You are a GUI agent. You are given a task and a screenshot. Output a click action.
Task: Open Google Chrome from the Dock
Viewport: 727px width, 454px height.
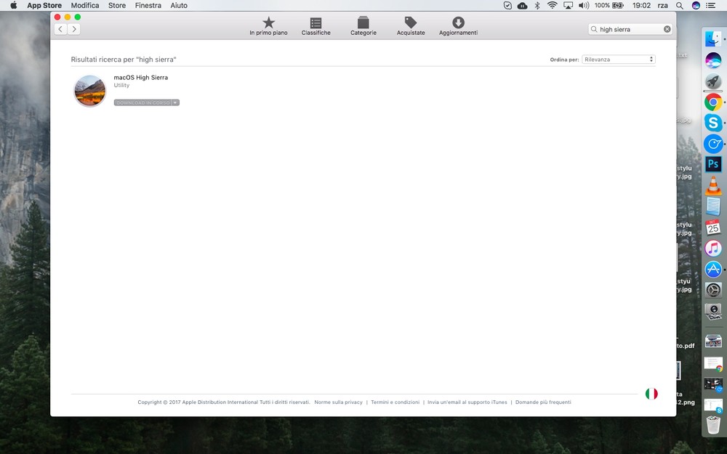pyautogui.click(x=713, y=102)
